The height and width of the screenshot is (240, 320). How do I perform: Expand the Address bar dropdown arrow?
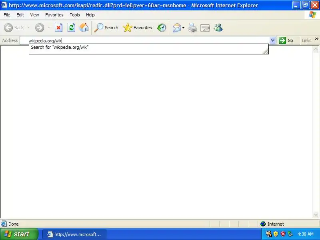click(272, 40)
